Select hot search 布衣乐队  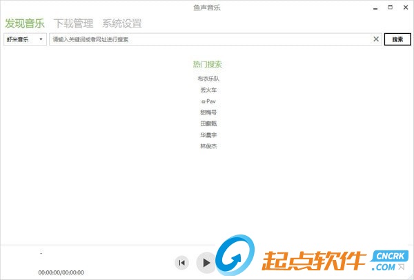pos(208,79)
